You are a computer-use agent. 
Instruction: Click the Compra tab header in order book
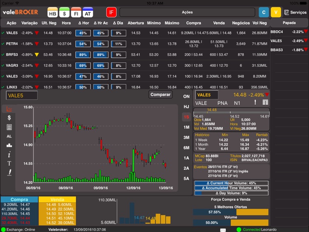[19, 199]
